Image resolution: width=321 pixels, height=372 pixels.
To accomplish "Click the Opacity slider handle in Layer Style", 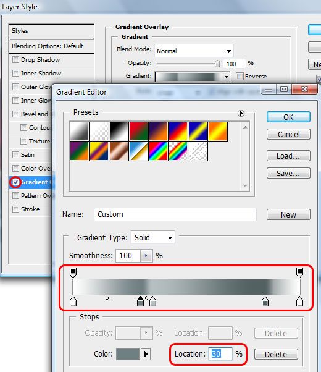I will point(217,64).
